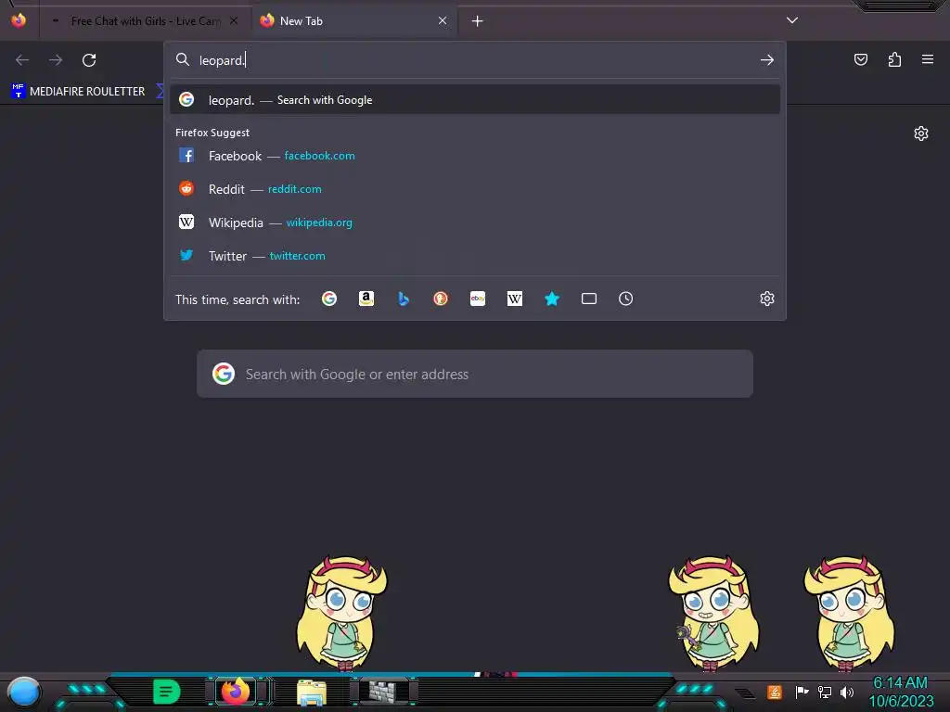Submit the URL bar with the go arrow
Viewport: 950px width, 712px height.
pyautogui.click(x=767, y=60)
